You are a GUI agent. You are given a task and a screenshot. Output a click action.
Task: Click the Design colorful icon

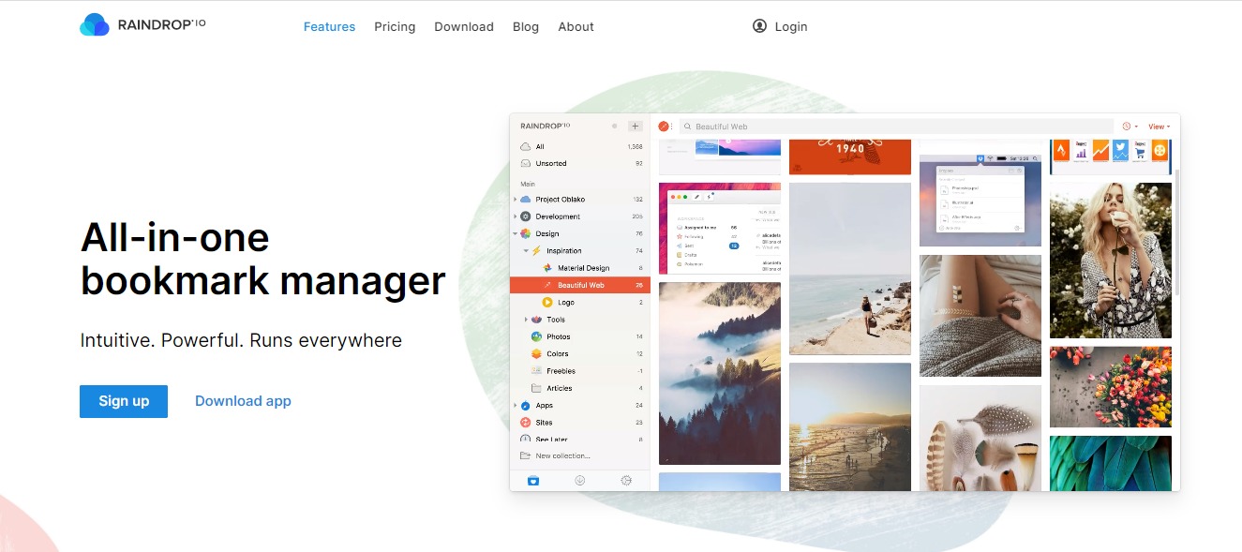pyautogui.click(x=526, y=233)
